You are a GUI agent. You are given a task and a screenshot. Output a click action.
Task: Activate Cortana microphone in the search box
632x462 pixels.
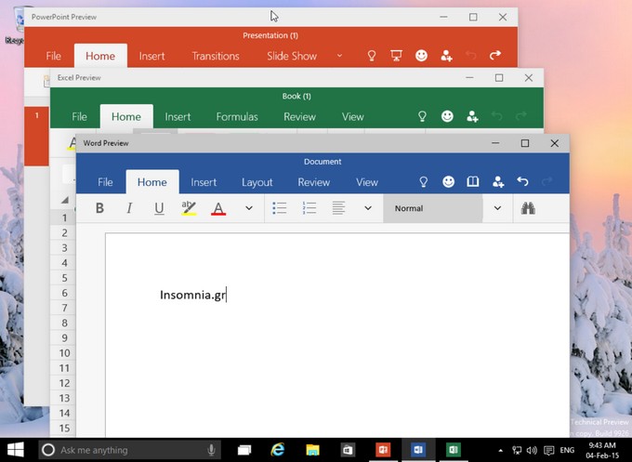211,450
